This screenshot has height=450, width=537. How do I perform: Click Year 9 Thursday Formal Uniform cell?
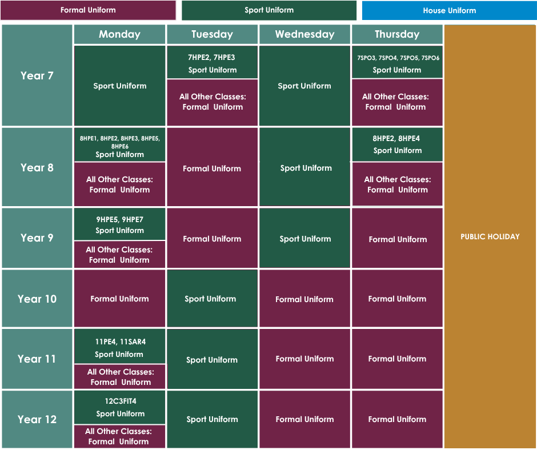(x=397, y=238)
